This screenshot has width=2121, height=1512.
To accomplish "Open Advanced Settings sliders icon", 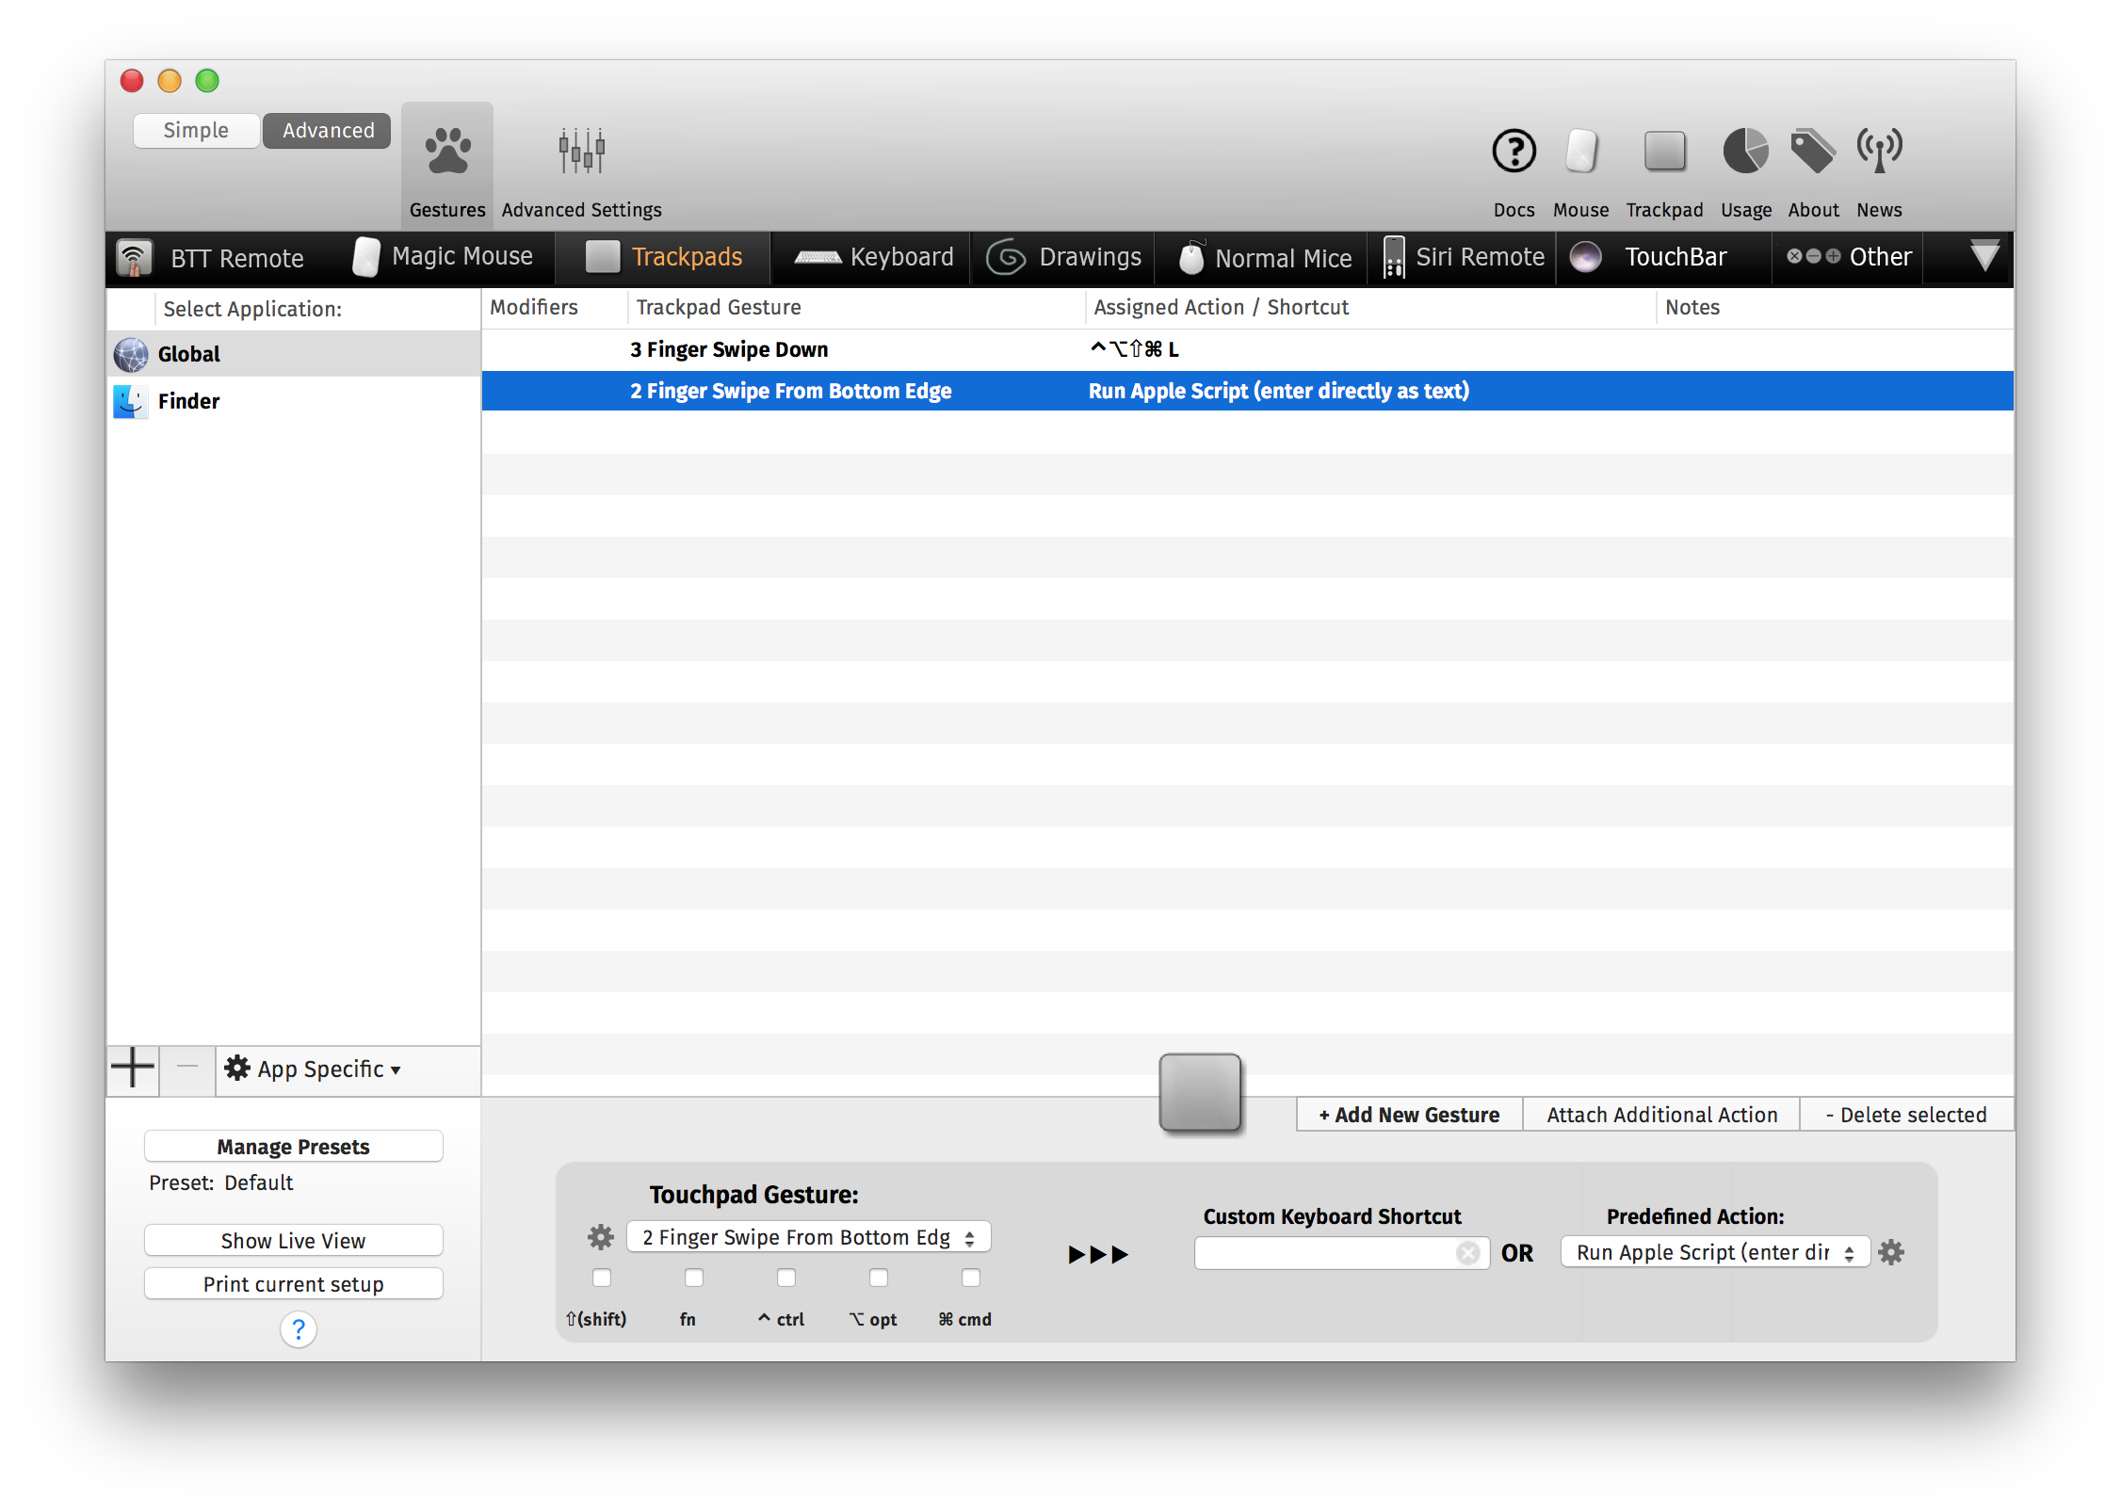I will coord(581,152).
